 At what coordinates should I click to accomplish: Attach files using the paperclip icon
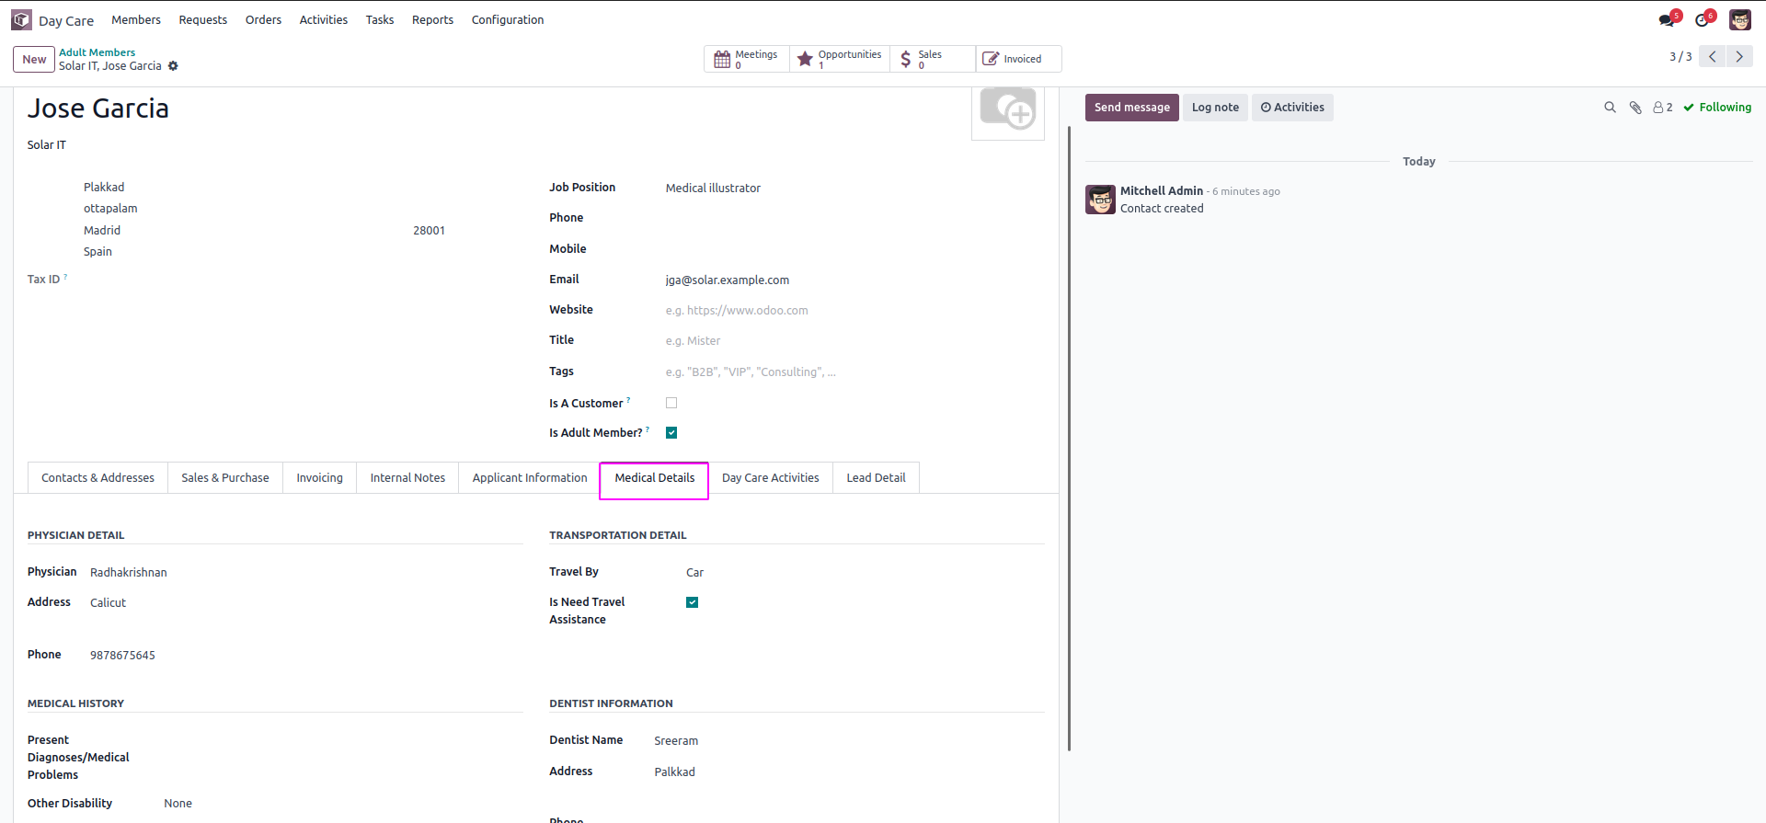point(1635,108)
